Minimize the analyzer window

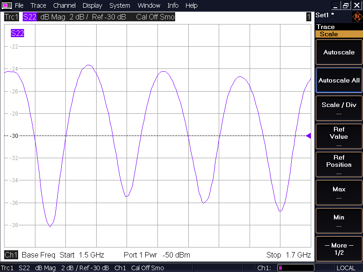point(336,5)
